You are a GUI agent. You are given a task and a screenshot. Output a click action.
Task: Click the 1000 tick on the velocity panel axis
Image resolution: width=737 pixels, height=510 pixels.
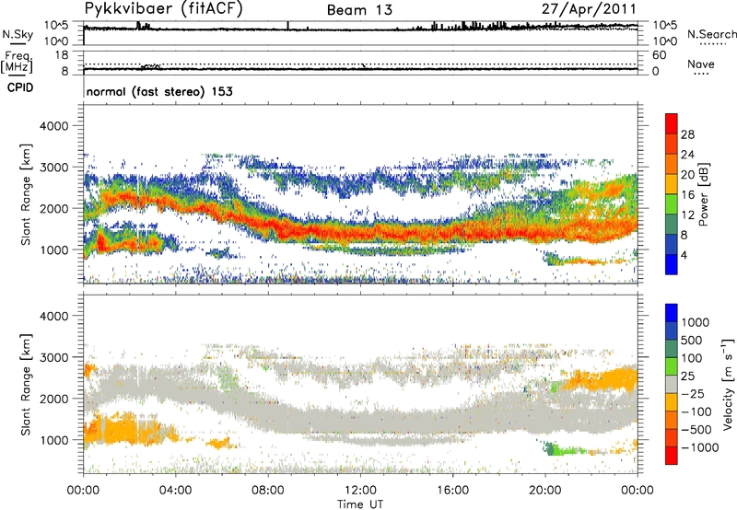click(53, 439)
